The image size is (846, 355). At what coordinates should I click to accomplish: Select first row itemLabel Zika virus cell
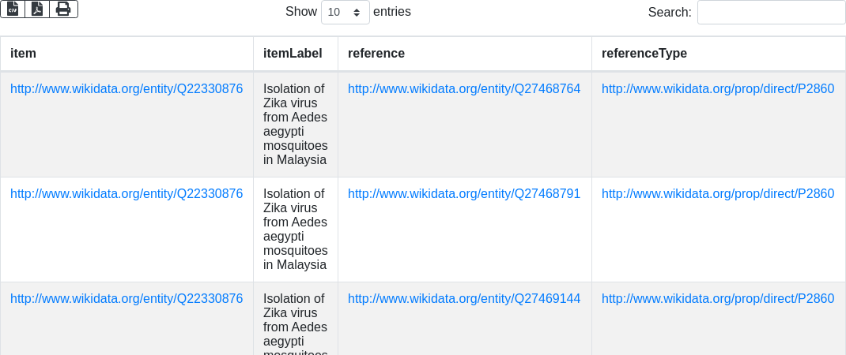pyautogui.click(x=296, y=125)
